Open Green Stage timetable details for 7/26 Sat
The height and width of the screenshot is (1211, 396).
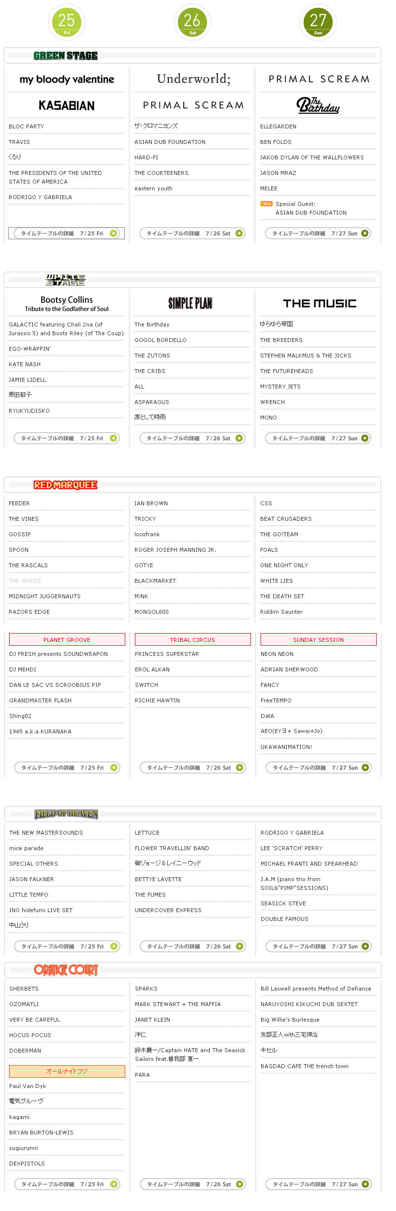tap(192, 233)
